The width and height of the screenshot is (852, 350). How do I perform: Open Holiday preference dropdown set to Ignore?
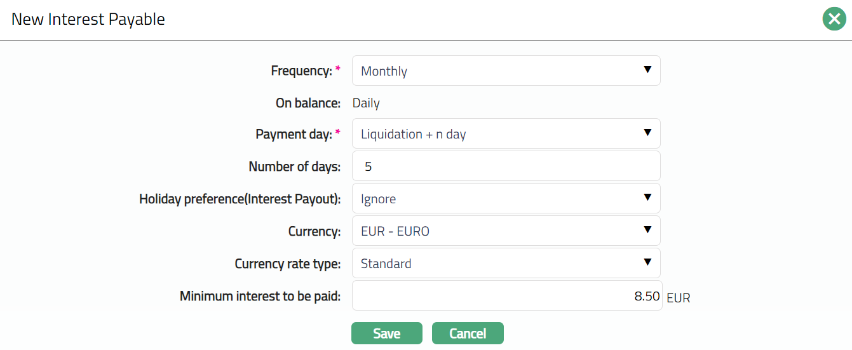point(506,199)
